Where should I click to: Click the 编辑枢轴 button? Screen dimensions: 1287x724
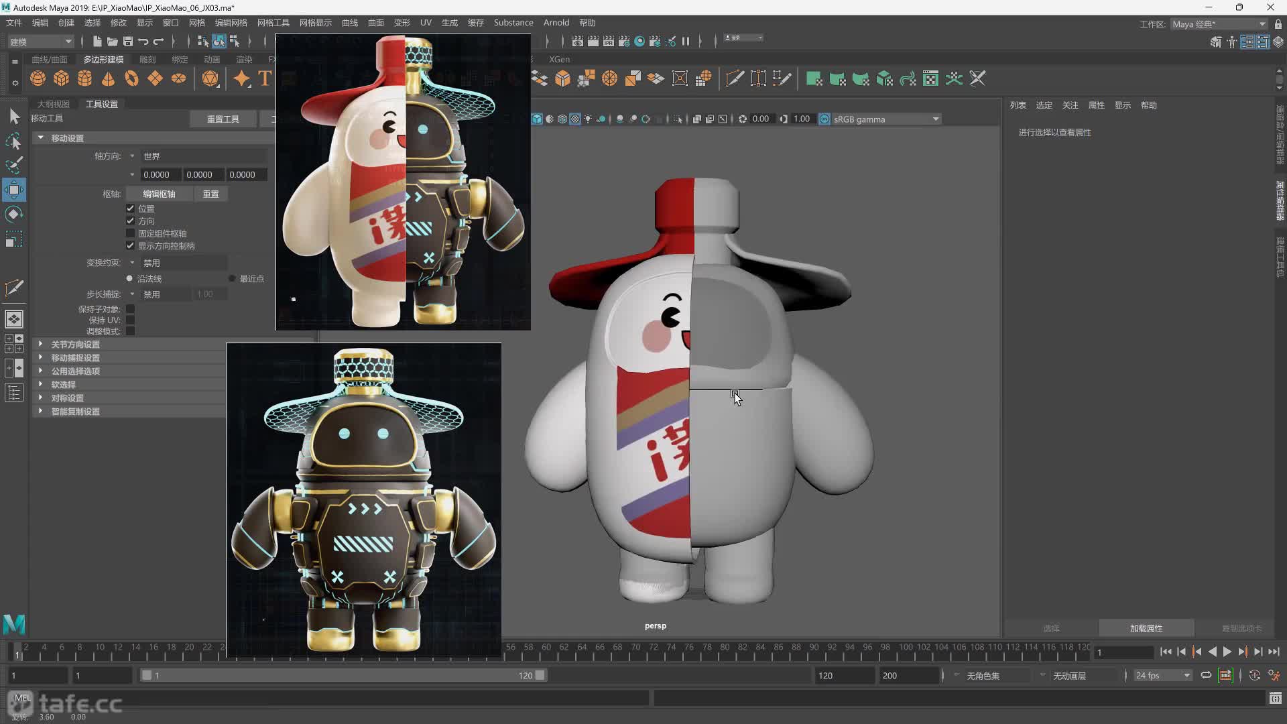click(x=159, y=194)
